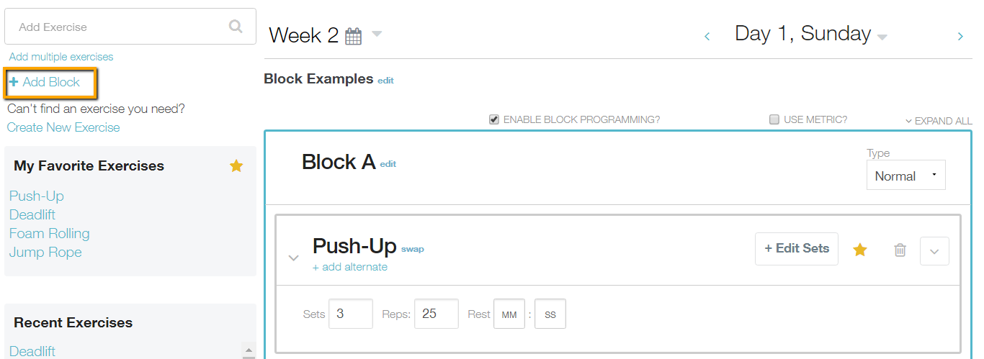Open the Week 2 calendar icon

tap(353, 37)
